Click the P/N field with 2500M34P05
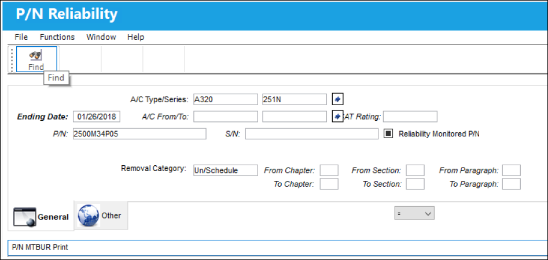The image size is (548, 260). tap(139, 133)
